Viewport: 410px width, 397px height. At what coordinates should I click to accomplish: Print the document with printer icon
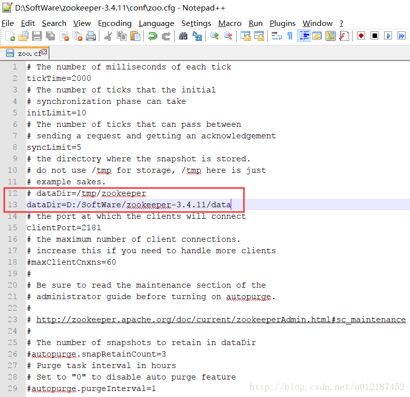coord(91,36)
